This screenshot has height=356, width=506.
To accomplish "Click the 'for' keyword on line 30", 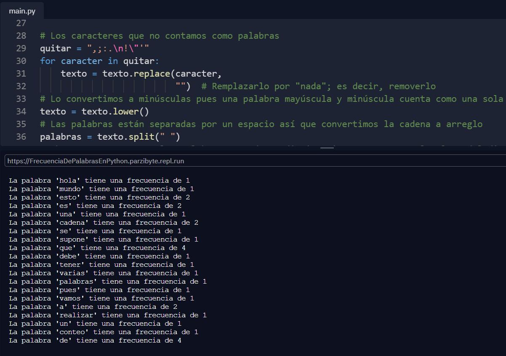I will (48, 61).
